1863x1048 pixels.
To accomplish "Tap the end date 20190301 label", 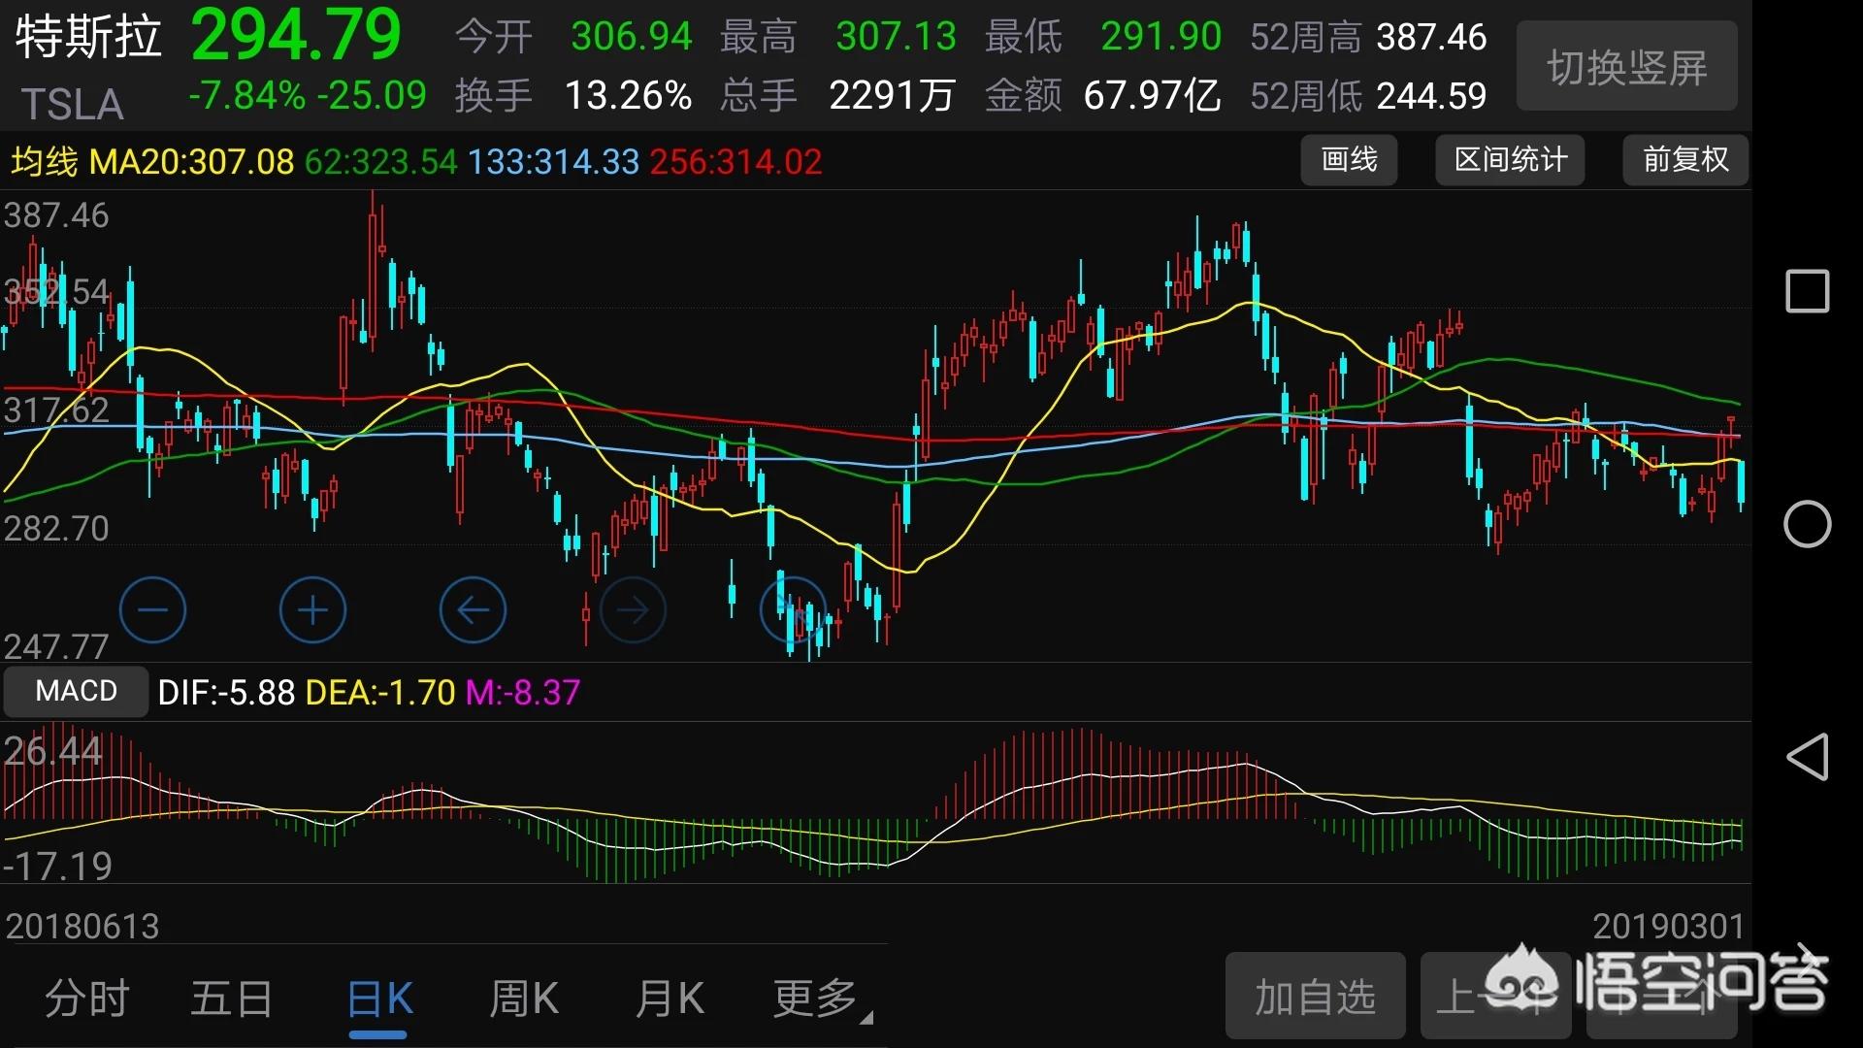I will click(1668, 926).
